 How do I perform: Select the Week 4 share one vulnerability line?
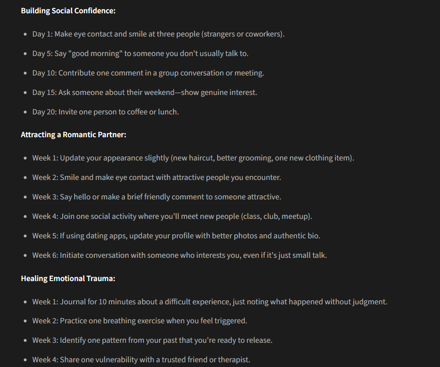tap(141, 360)
